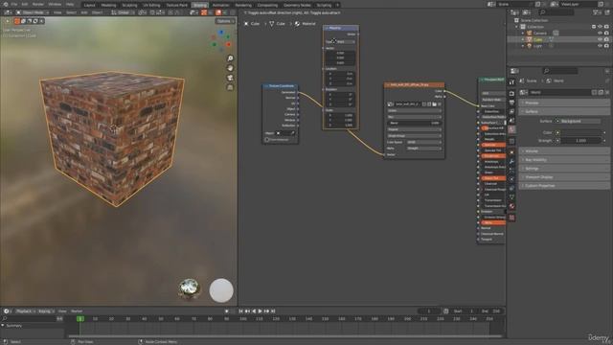Open the Render menu

coord(38,4)
